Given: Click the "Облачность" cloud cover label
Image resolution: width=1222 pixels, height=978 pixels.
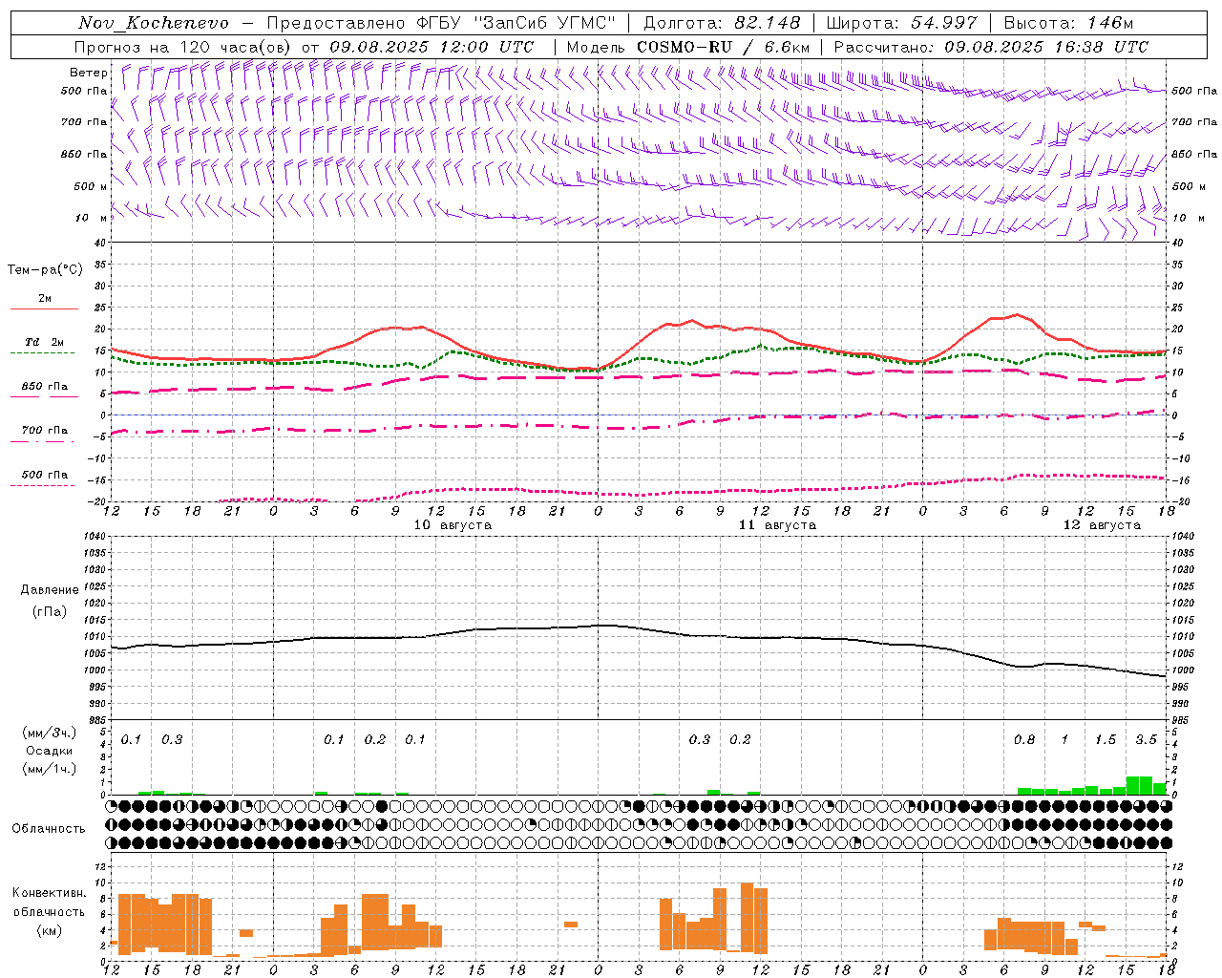Looking at the screenshot, I should (49, 828).
